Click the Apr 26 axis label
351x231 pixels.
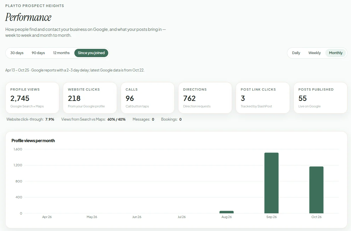(x=47, y=217)
